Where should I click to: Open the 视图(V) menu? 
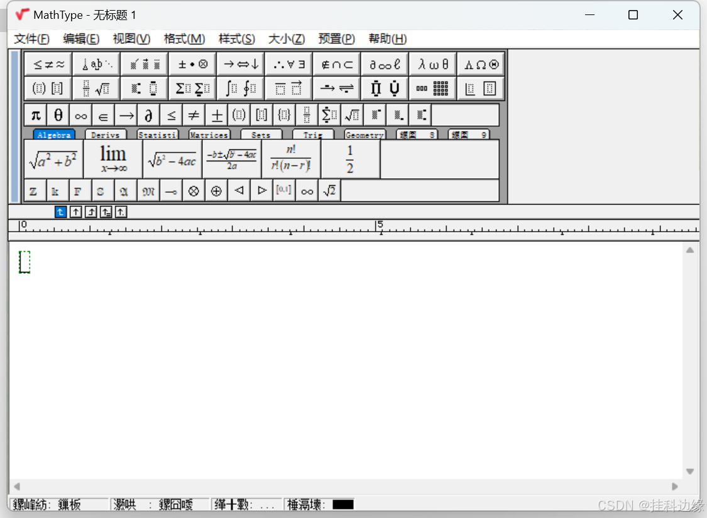click(x=132, y=39)
